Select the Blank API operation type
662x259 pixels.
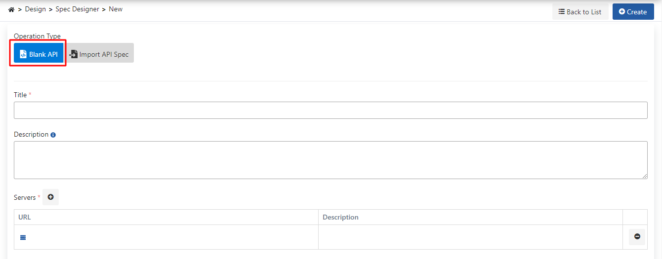pos(39,54)
